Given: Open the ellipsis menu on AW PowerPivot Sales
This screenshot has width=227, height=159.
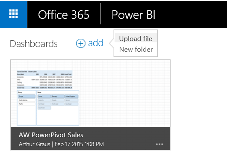Looking at the screenshot, I should tap(159, 144).
